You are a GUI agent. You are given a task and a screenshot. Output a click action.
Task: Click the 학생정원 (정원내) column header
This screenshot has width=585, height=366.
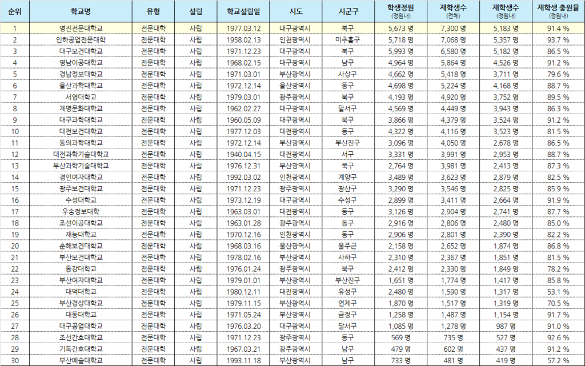click(400, 11)
